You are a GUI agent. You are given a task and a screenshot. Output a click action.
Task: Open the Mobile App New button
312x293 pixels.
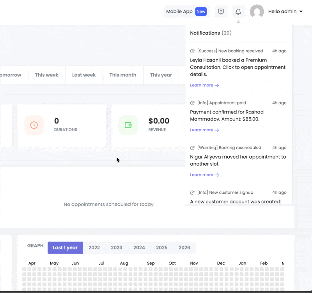tap(186, 12)
